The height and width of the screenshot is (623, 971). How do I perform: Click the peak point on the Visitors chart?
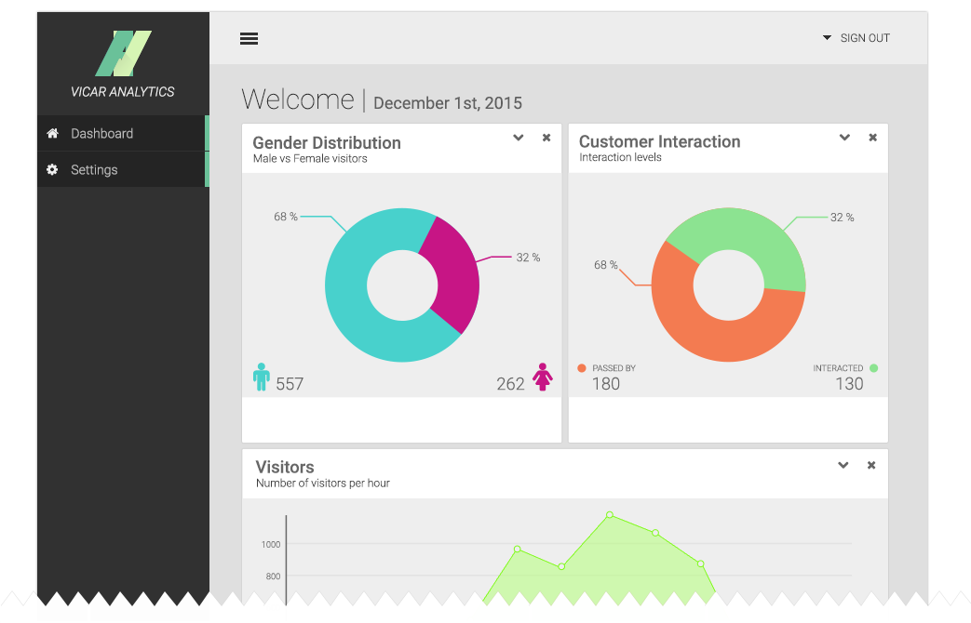(x=610, y=514)
